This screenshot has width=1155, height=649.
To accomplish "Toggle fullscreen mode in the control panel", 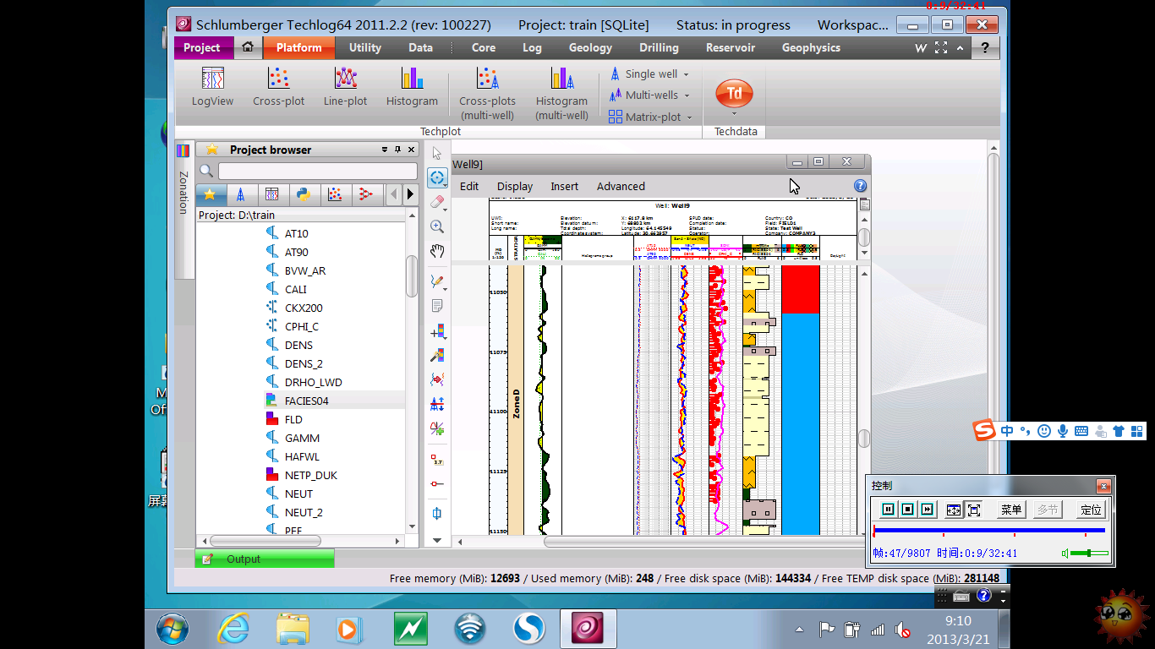I will click(974, 510).
